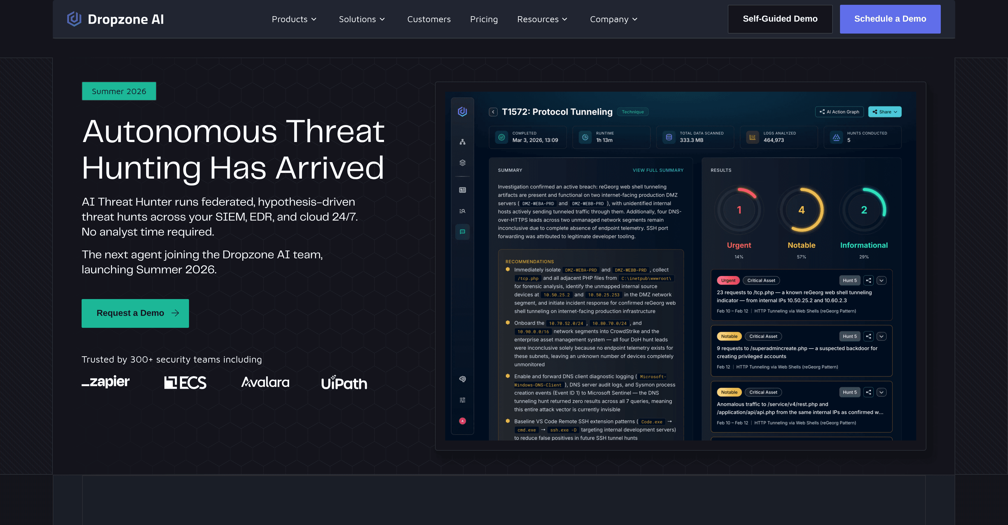Open the layers panel icon in the sidebar
The width and height of the screenshot is (1008, 525).
462,163
